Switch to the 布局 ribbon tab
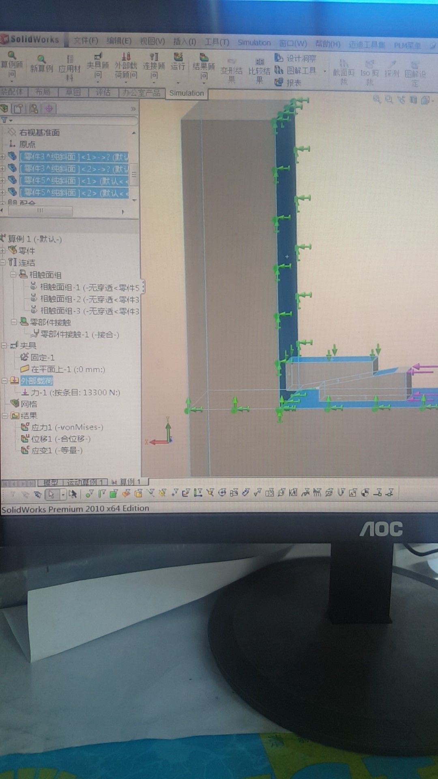438x779 pixels. point(43,92)
